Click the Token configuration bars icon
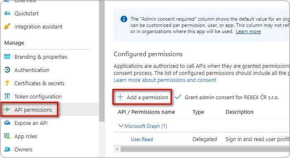Screen dimensions: 290x158 (x=7, y=96)
